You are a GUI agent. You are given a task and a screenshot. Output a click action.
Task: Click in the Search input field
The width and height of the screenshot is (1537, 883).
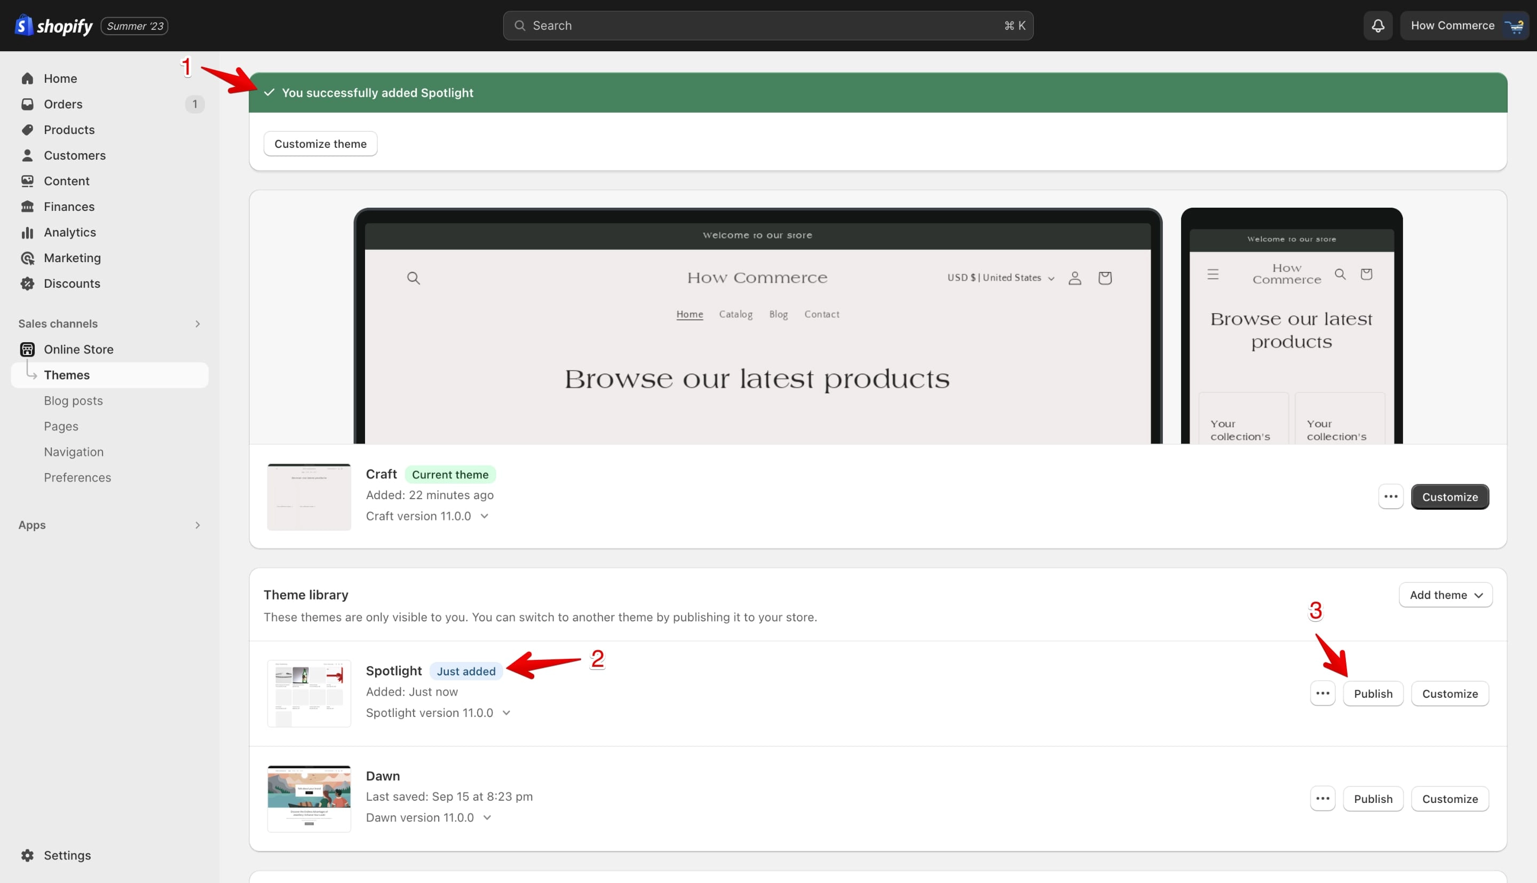click(x=768, y=26)
